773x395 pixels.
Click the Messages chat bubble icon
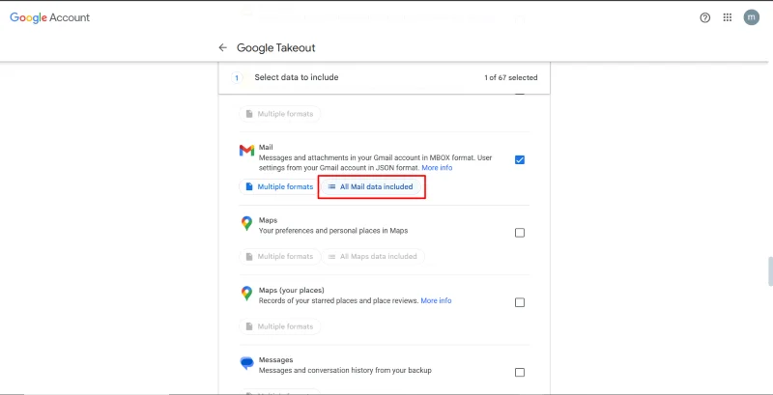pos(246,363)
